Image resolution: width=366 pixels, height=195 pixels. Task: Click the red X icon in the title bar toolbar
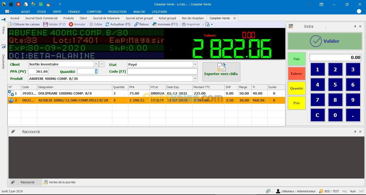pos(18,4)
